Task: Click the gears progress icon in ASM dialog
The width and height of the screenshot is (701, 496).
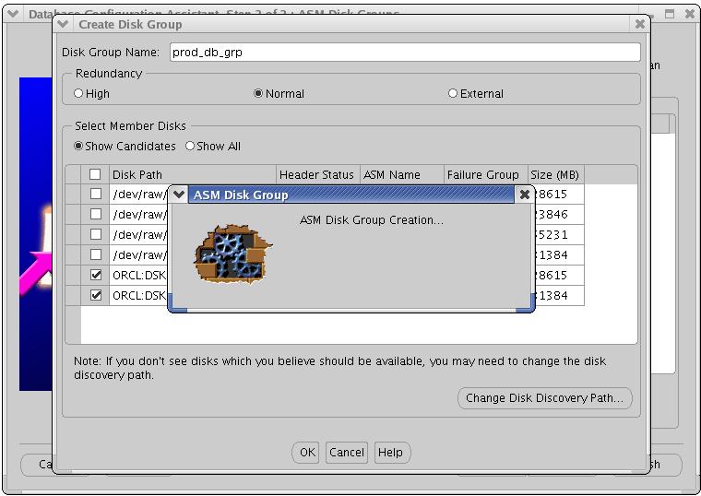Action: (230, 254)
